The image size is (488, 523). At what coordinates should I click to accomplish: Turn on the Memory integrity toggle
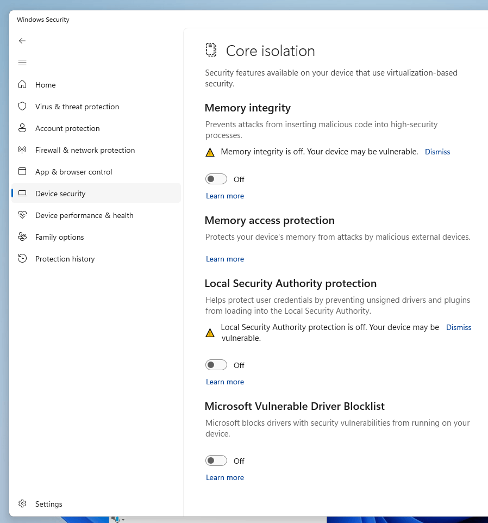(x=216, y=179)
